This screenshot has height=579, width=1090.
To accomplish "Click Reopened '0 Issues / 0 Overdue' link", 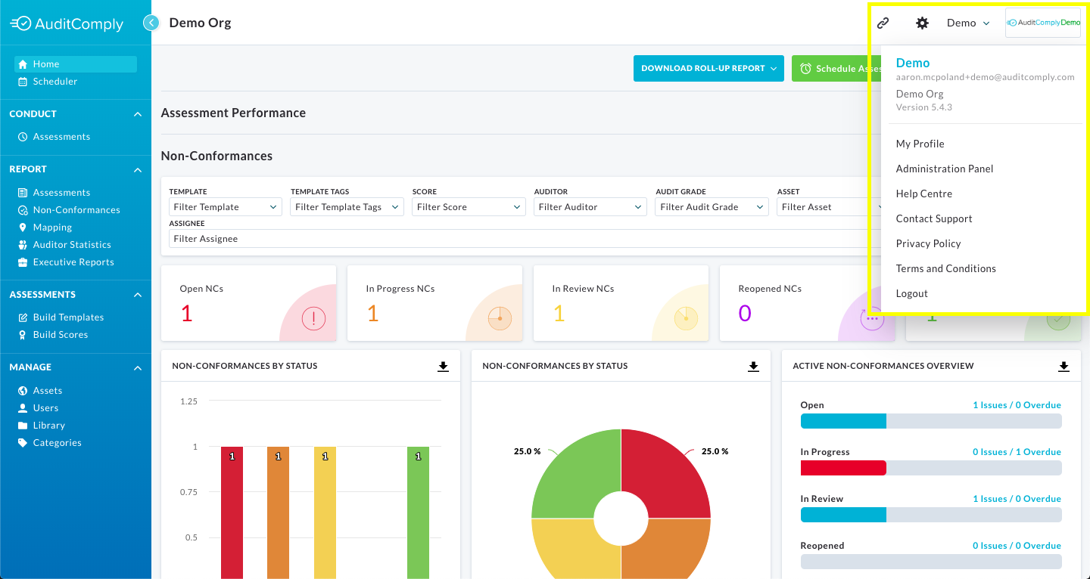I will (x=1017, y=546).
